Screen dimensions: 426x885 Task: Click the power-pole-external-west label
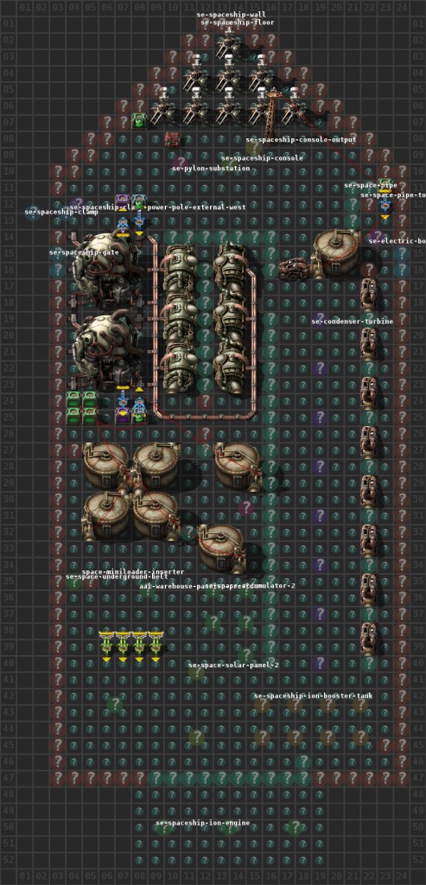(196, 207)
